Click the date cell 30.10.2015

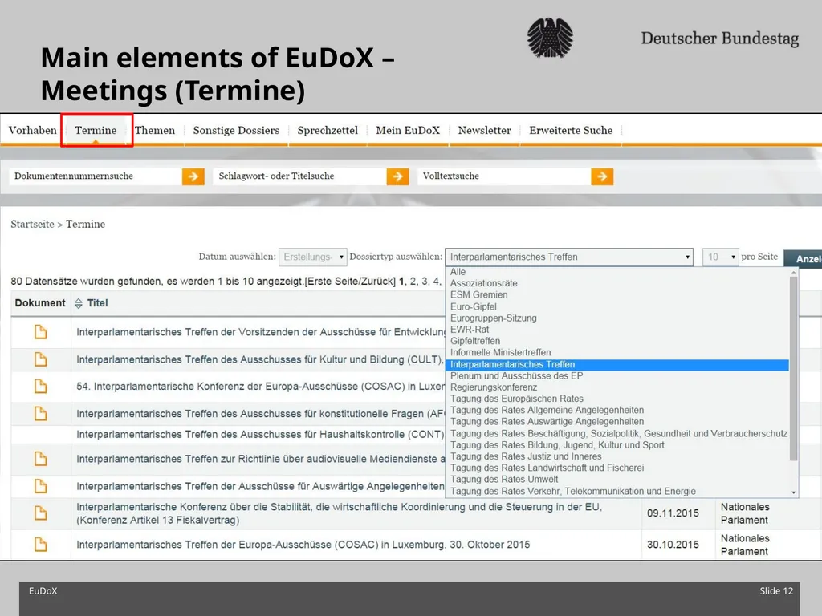pos(673,545)
